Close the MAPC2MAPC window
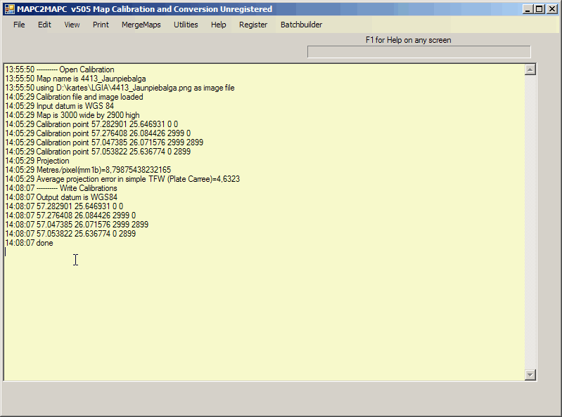The height and width of the screenshot is (417, 562). [552, 9]
